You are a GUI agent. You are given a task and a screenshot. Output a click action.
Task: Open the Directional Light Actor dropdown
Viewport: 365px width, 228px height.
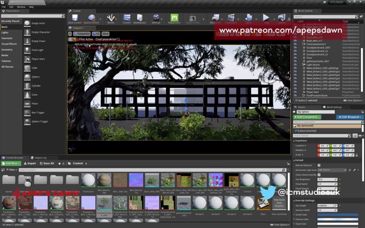332,170
